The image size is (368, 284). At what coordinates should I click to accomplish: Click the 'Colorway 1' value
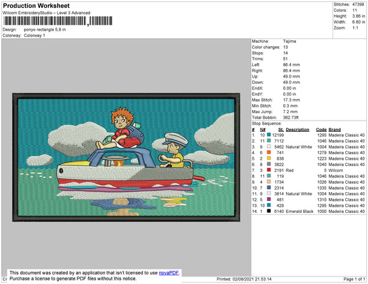(34, 35)
